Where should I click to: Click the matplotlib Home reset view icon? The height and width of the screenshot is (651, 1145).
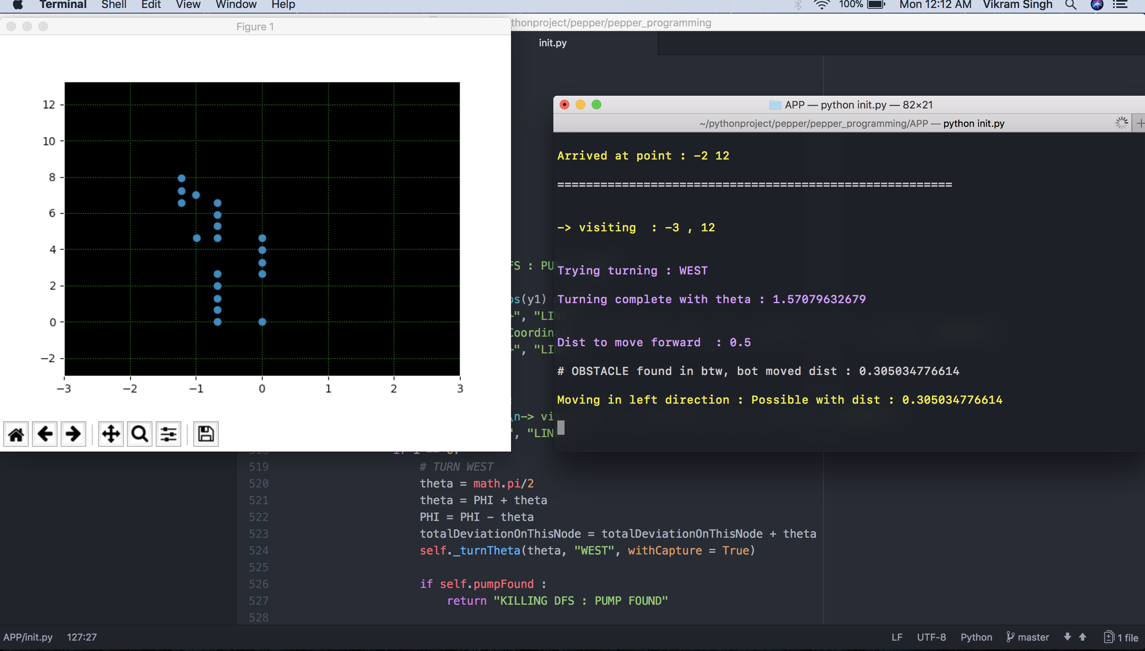pyautogui.click(x=16, y=434)
